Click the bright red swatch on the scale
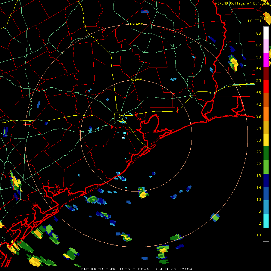 (266, 87)
